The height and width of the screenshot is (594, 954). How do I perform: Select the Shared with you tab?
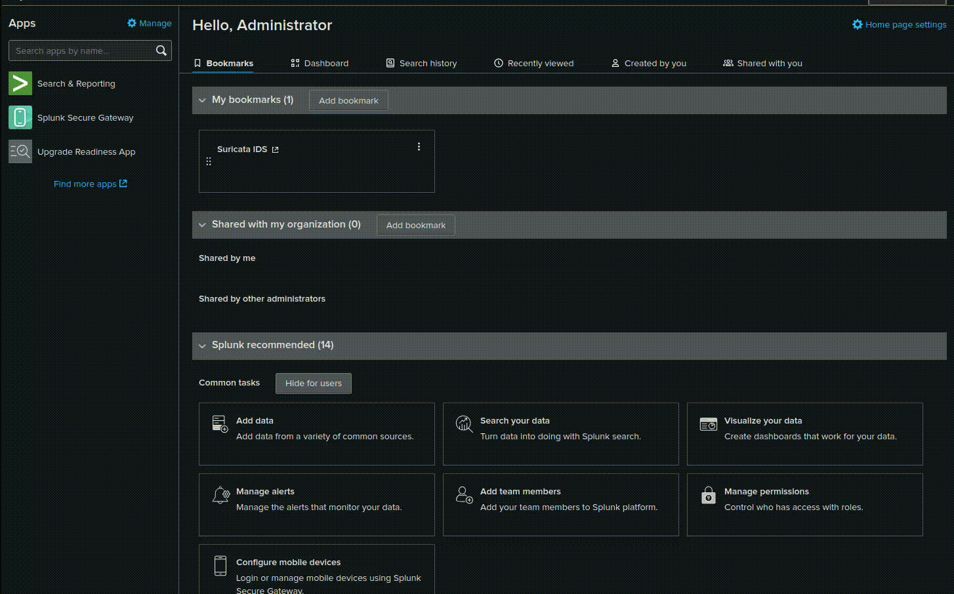tap(762, 63)
